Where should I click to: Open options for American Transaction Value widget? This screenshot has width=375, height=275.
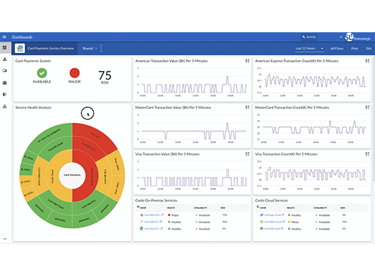(247, 61)
